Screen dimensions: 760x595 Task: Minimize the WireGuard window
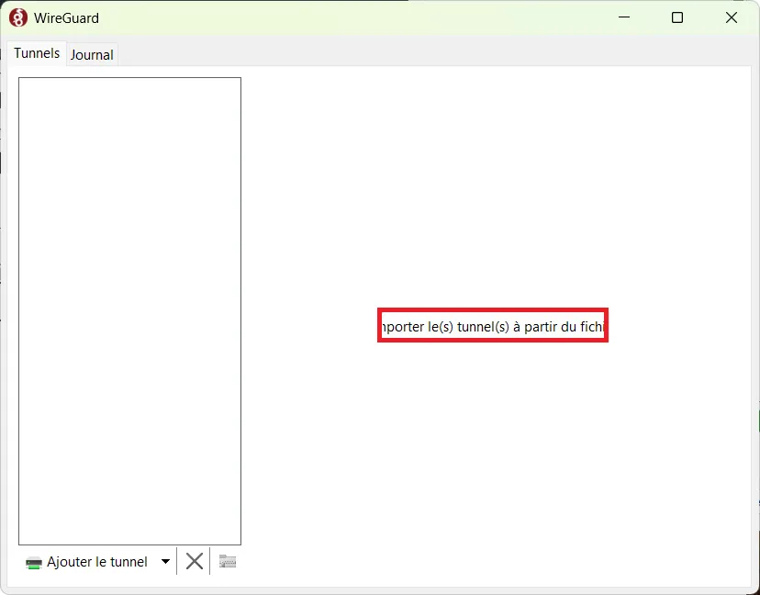(x=624, y=17)
